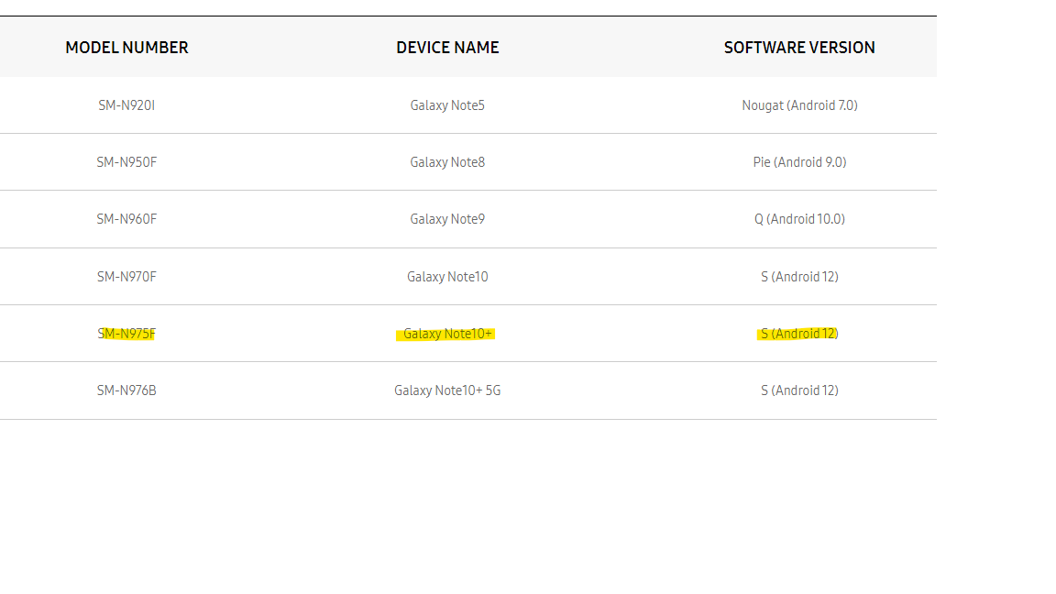1056x594 pixels.
Task: Click the DEVICE NAME column header
Action: (x=447, y=47)
